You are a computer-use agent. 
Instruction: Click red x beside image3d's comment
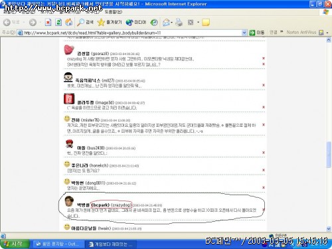pos(264,107)
